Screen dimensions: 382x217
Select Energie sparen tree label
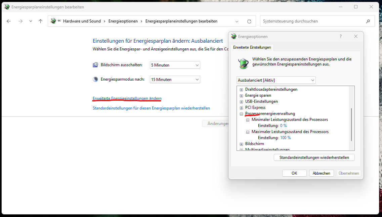pos(258,95)
